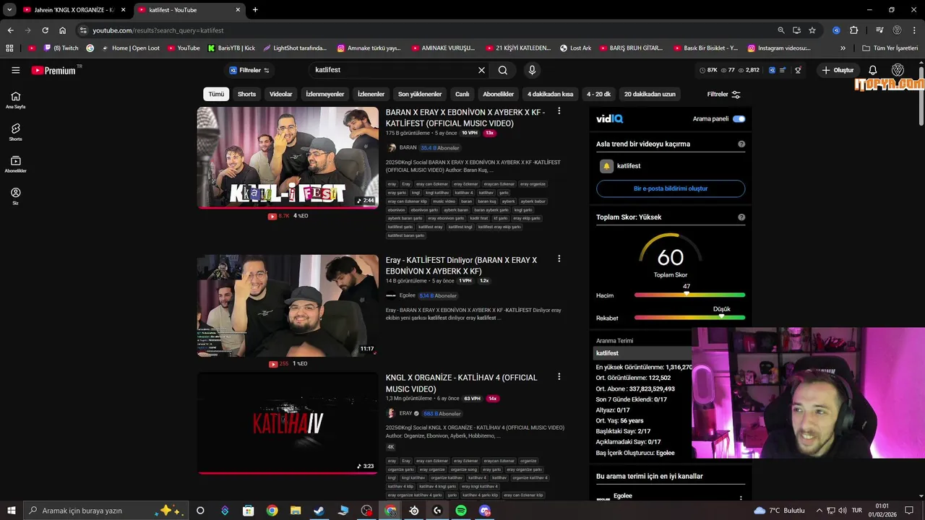Image resolution: width=925 pixels, height=520 pixels.
Task: Reload the page
Action: pos(45,30)
